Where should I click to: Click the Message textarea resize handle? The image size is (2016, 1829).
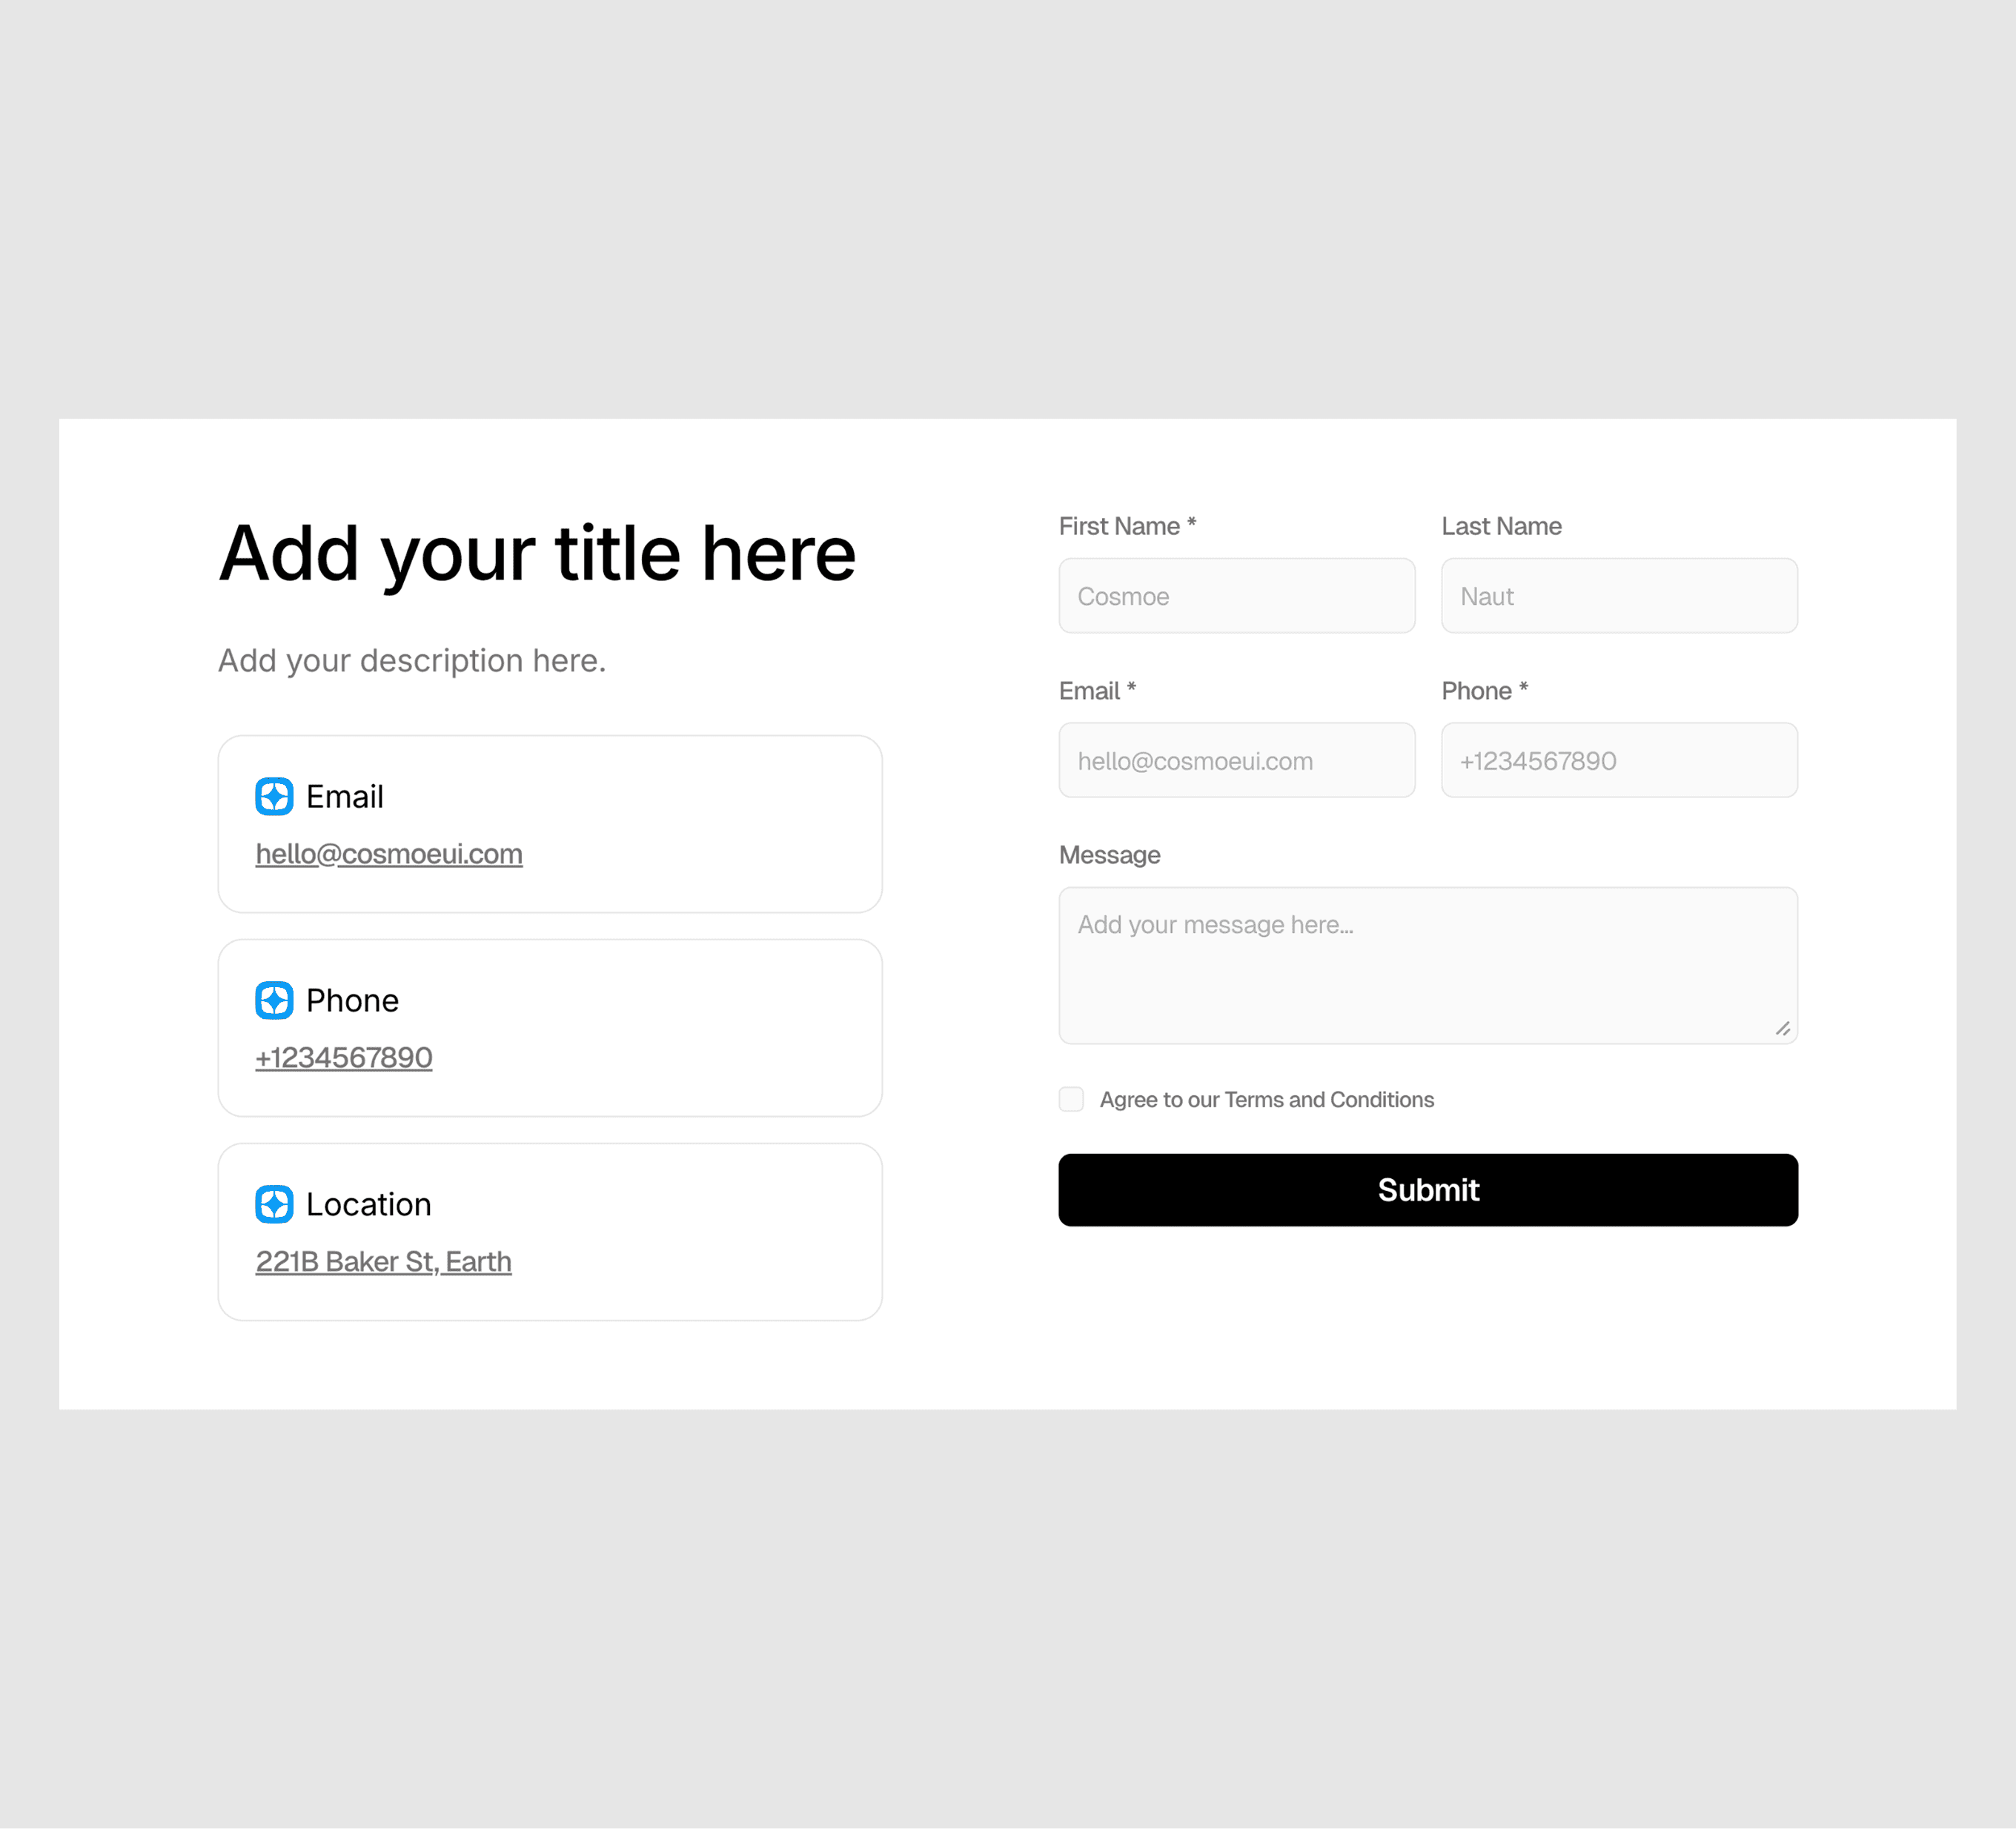click(1783, 1029)
